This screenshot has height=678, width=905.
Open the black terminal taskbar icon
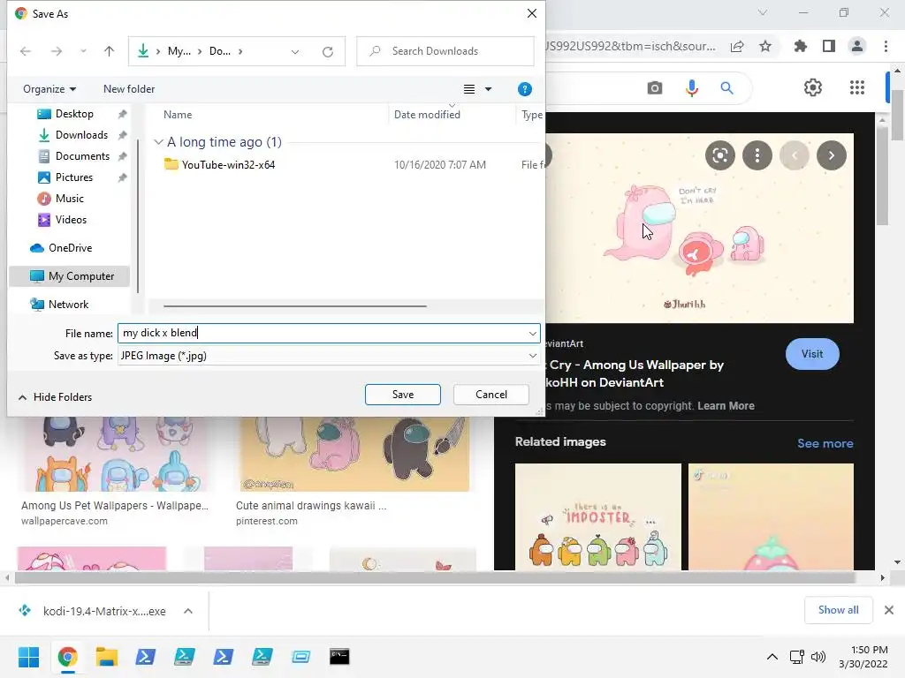339,657
